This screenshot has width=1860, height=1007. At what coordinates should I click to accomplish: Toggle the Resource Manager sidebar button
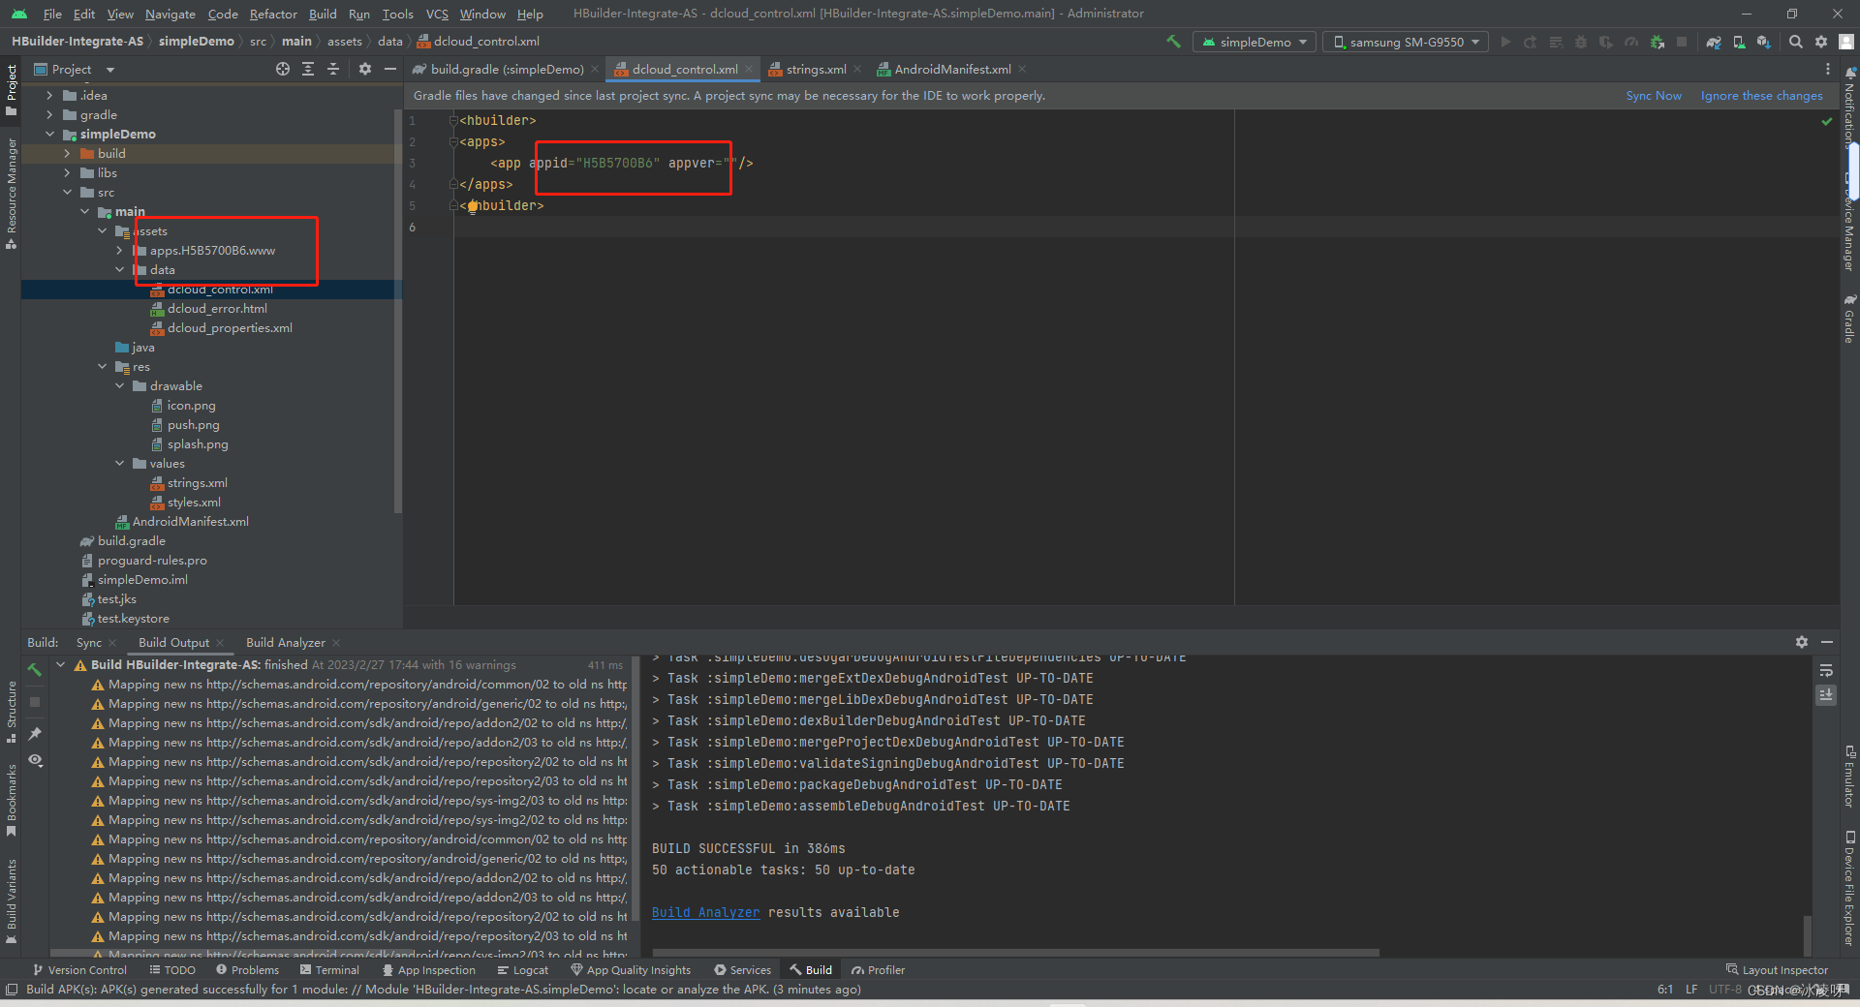tap(11, 194)
